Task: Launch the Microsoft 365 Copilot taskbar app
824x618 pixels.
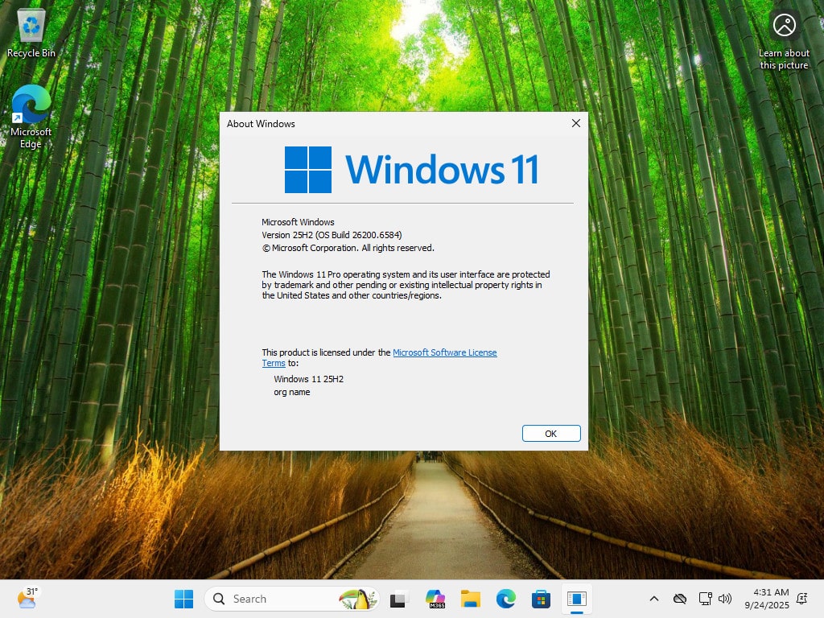Action: pos(435,599)
